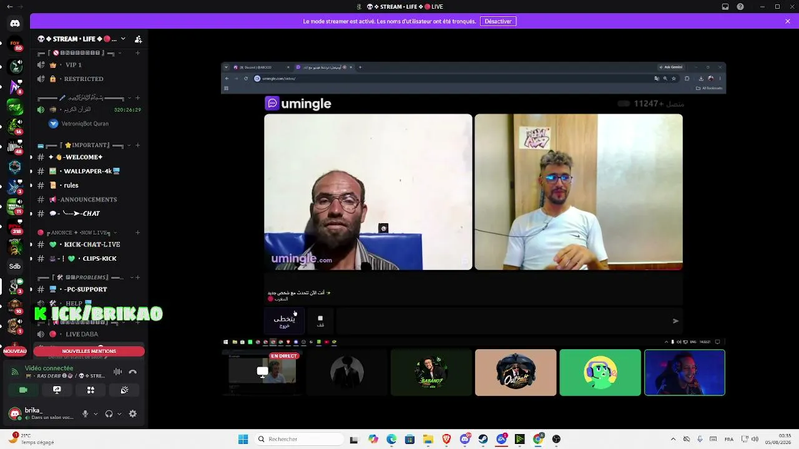This screenshot has width=799, height=449.
Task: Skip to next stranger on umingle
Action: [285, 321]
